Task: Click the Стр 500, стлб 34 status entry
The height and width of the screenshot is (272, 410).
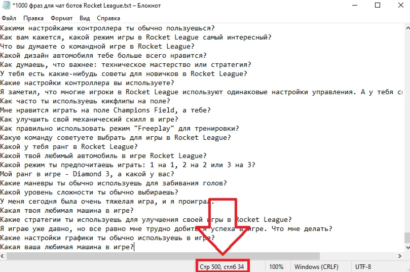Action: (x=222, y=267)
